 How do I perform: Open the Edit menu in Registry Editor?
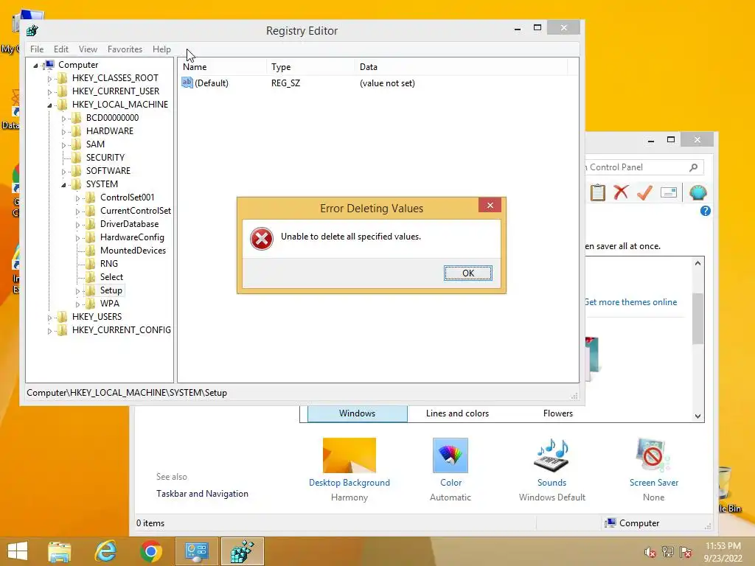(60, 49)
